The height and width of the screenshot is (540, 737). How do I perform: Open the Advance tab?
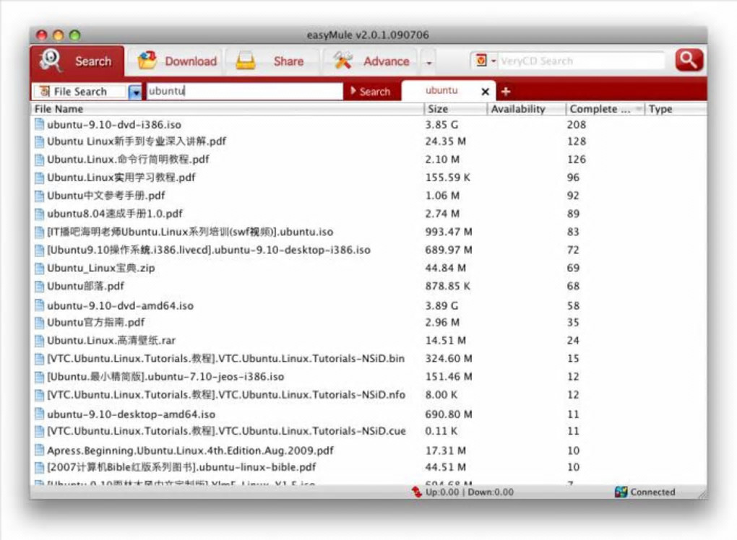[371, 61]
